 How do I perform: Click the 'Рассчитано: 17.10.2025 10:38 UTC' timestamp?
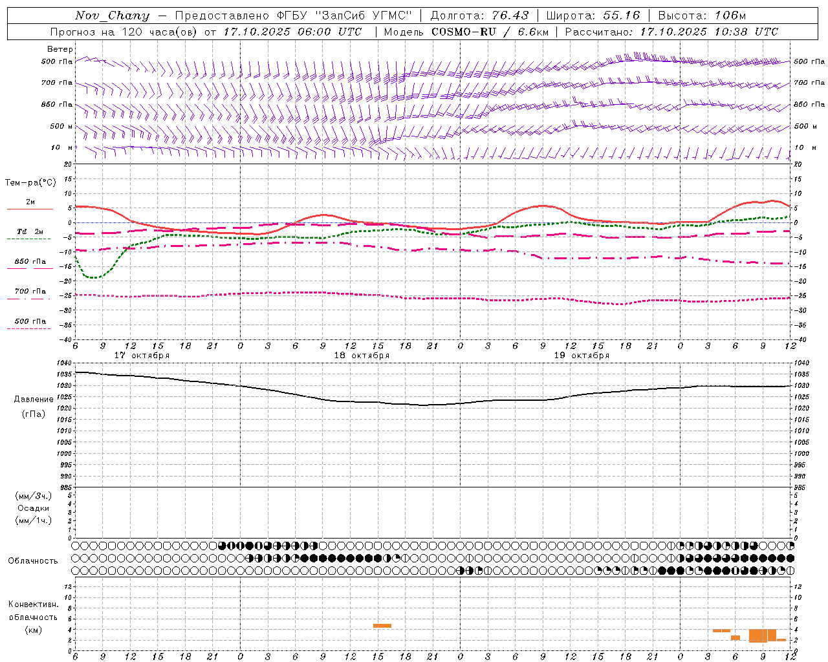671,32
